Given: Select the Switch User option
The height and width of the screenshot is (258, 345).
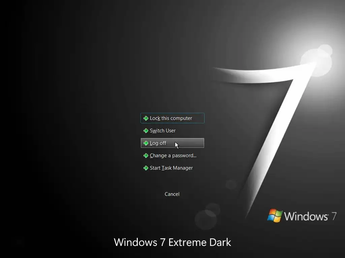Looking at the screenshot, I should [x=172, y=131].
